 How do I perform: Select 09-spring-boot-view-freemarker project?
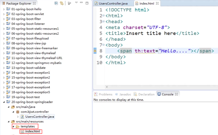pos(34,48)
